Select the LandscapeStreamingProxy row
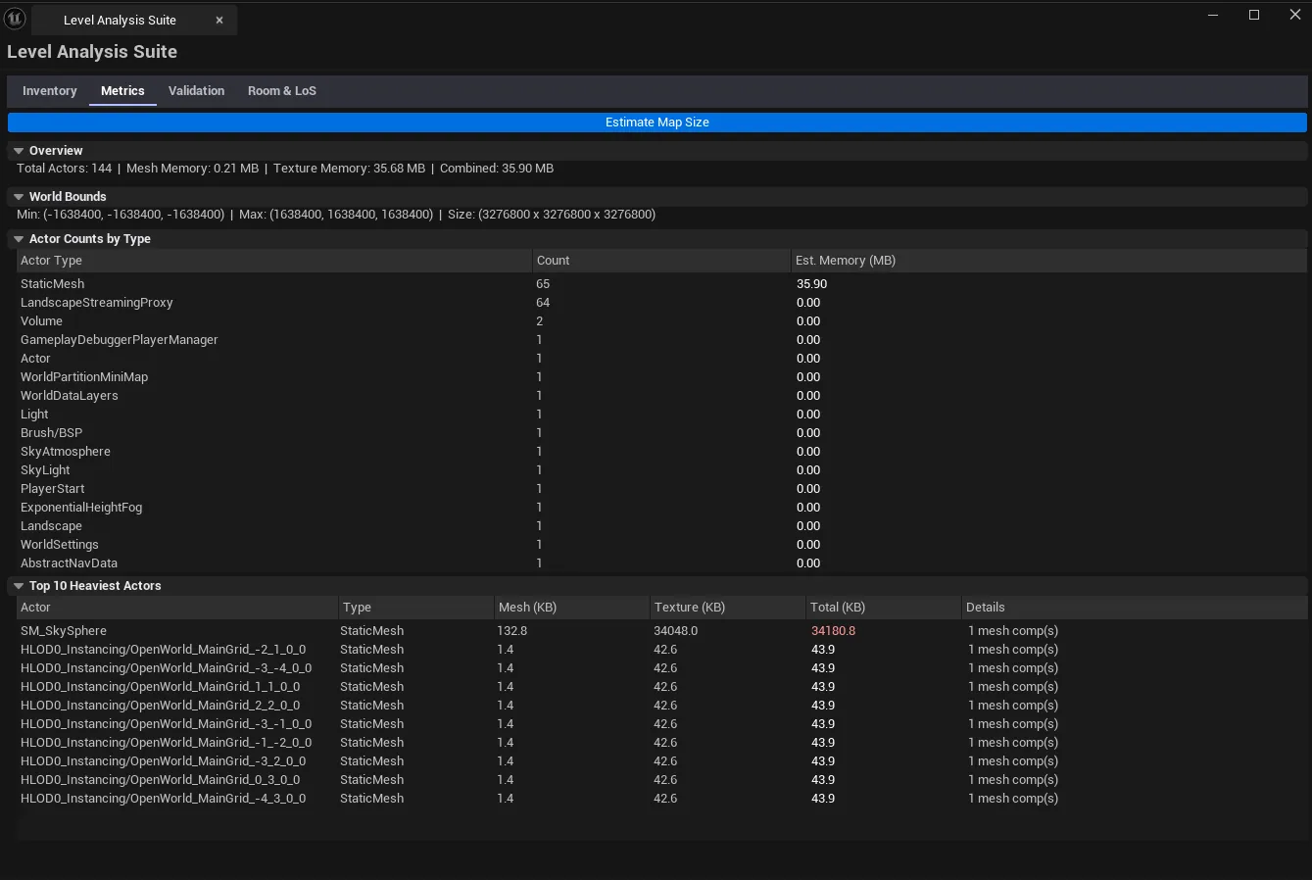This screenshot has height=880, width=1312. 661,303
